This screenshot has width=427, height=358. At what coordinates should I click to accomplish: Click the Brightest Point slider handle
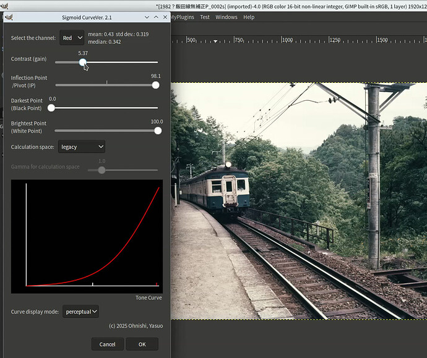pyautogui.click(x=158, y=130)
